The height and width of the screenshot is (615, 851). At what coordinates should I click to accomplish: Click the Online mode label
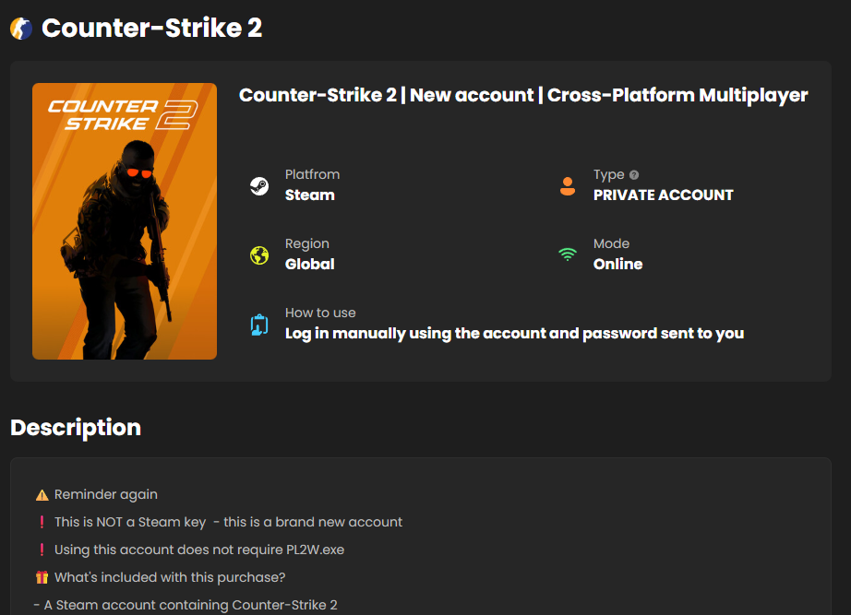617,264
